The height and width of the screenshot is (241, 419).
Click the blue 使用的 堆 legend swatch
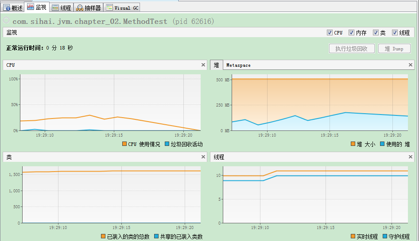[x=382, y=144]
